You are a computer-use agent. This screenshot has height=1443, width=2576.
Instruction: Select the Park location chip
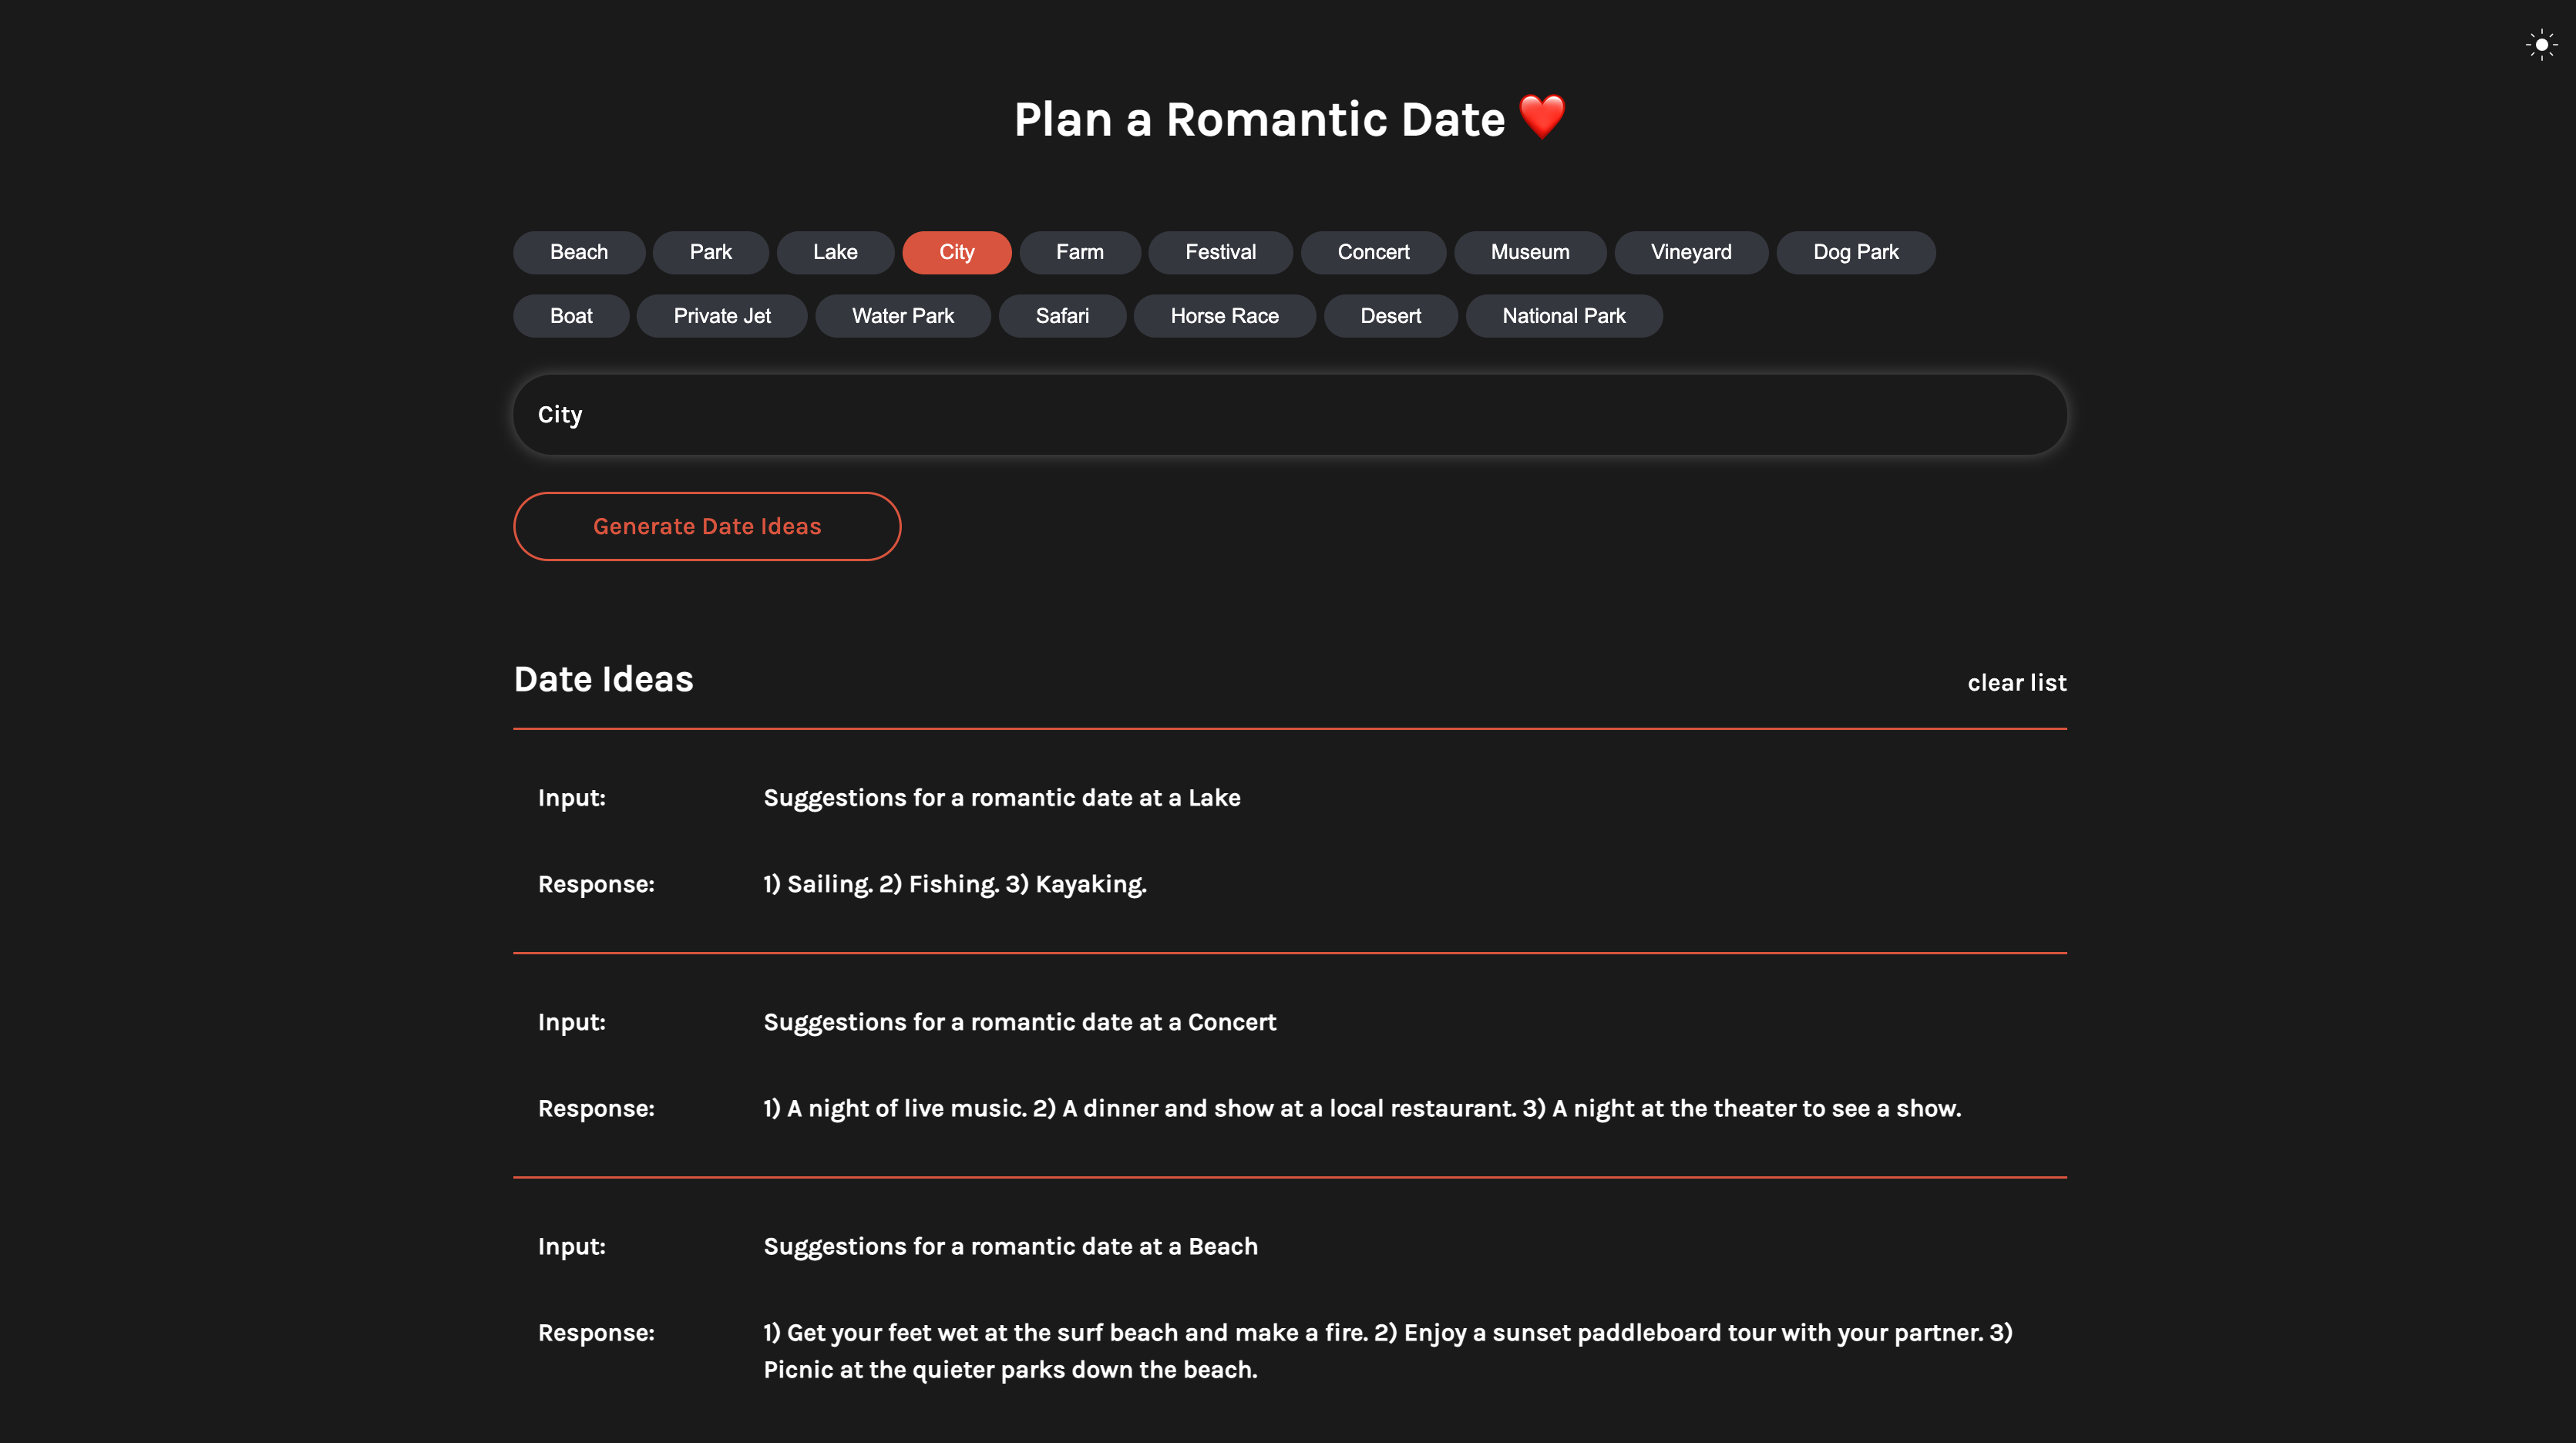tap(710, 252)
